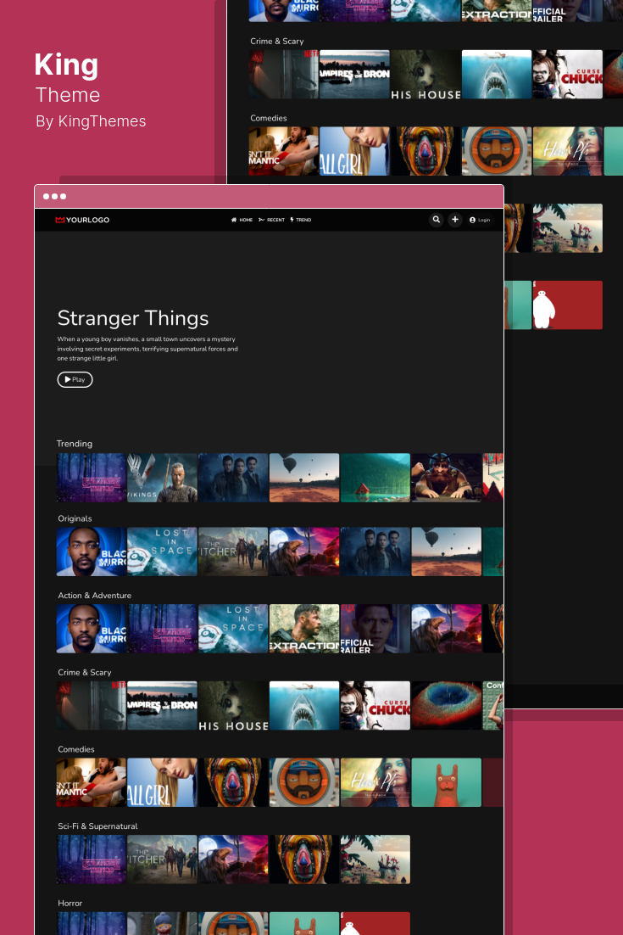Screen dimensions: 623x935
Task: Open Vikings thumbnail in Trending row
Action: point(162,478)
